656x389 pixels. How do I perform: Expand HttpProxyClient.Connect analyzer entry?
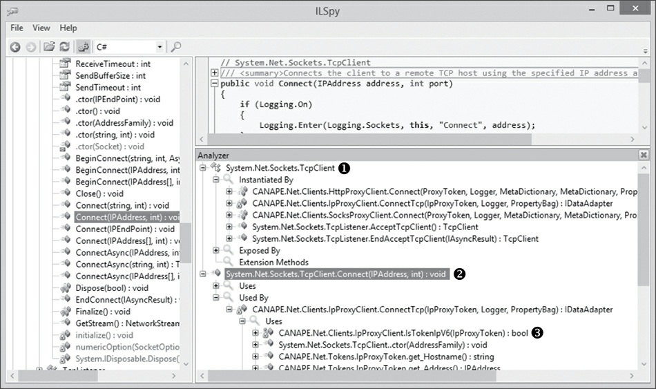[x=229, y=191]
